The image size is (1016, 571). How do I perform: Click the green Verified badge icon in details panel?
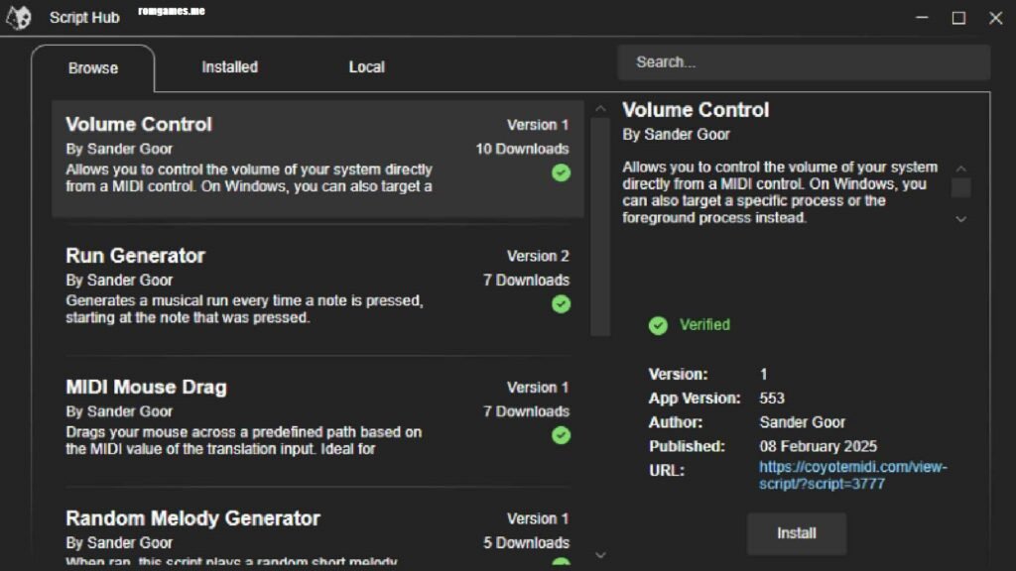pyautogui.click(x=658, y=325)
